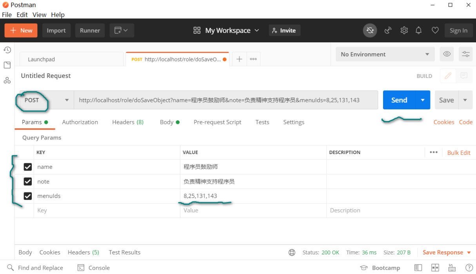
Task: Open the response Cookies tab
Action: (x=50, y=252)
